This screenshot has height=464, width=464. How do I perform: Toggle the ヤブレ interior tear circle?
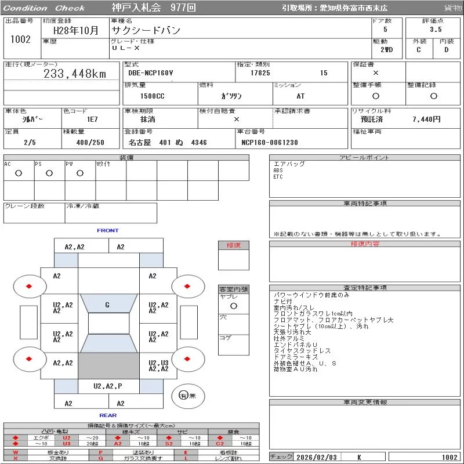[x=233, y=305]
